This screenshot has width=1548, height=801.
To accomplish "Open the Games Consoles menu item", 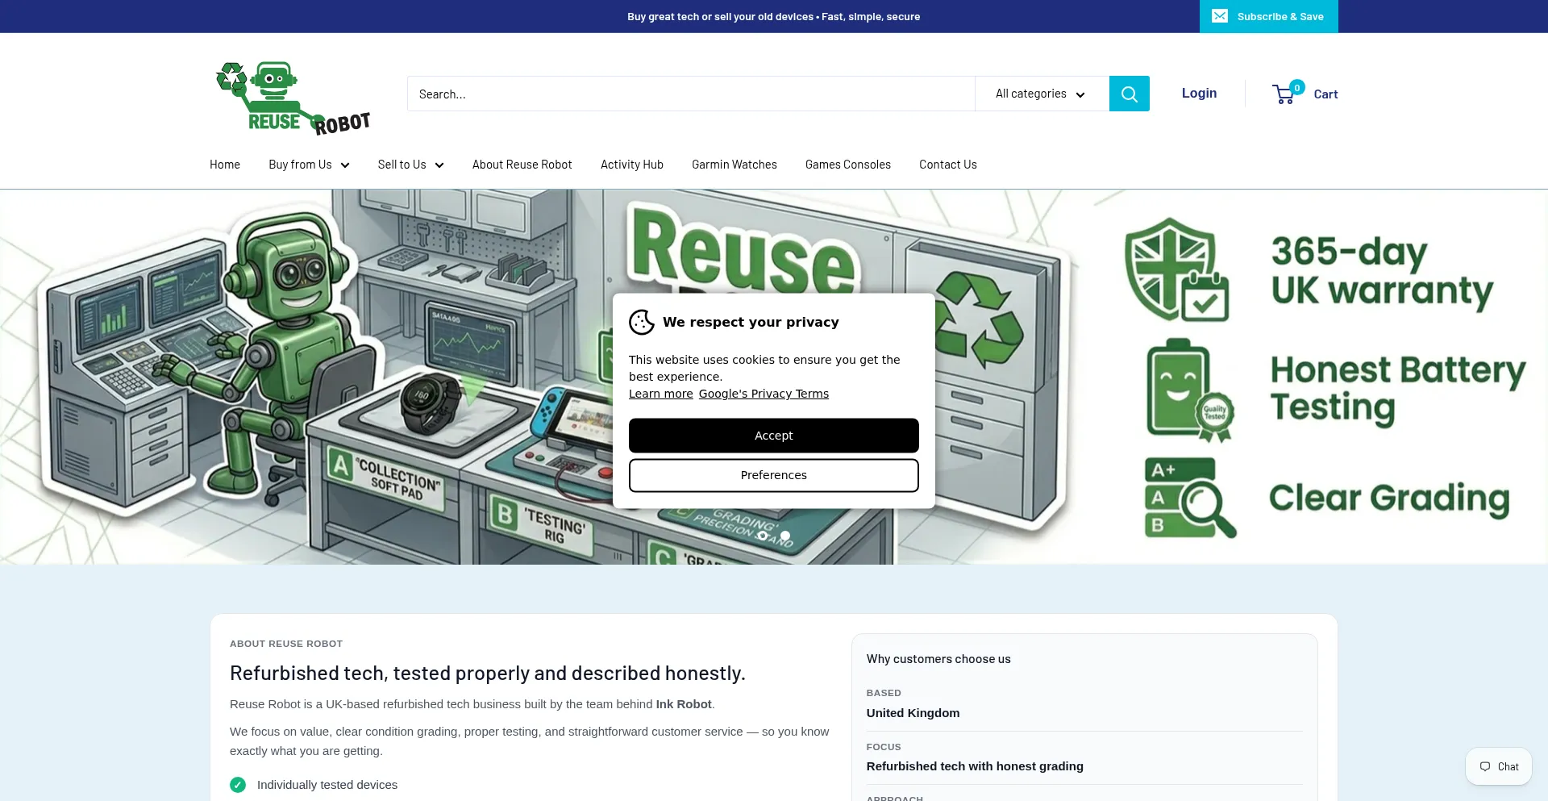I will [x=848, y=165].
